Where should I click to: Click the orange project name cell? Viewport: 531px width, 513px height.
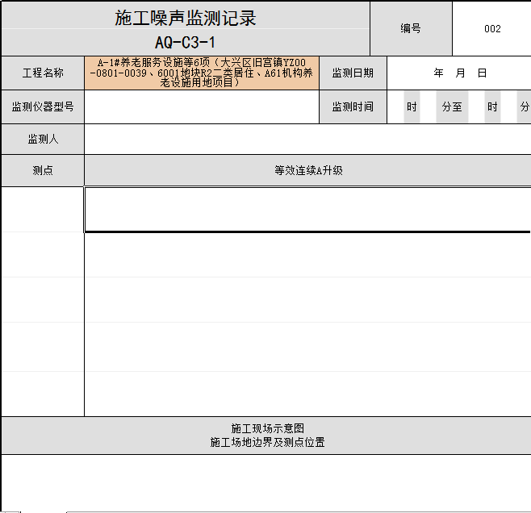(x=202, y=73)
